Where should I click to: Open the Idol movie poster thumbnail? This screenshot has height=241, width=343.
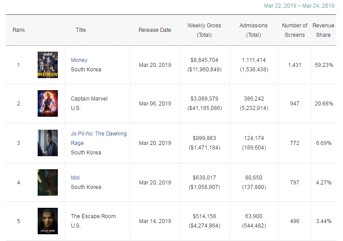click(x=48, y=182)
